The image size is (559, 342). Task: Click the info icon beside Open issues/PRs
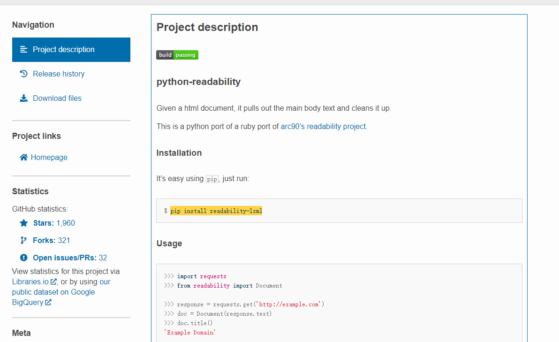[x=24, y=257]
